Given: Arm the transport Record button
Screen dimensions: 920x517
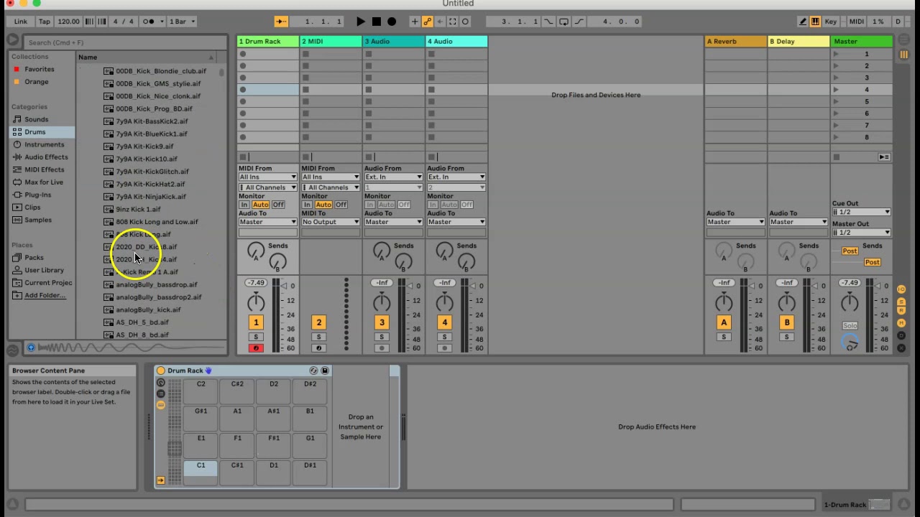Looking at the screenshot, I should (392, 22).
